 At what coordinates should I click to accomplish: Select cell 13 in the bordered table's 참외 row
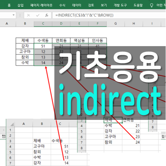43,57
